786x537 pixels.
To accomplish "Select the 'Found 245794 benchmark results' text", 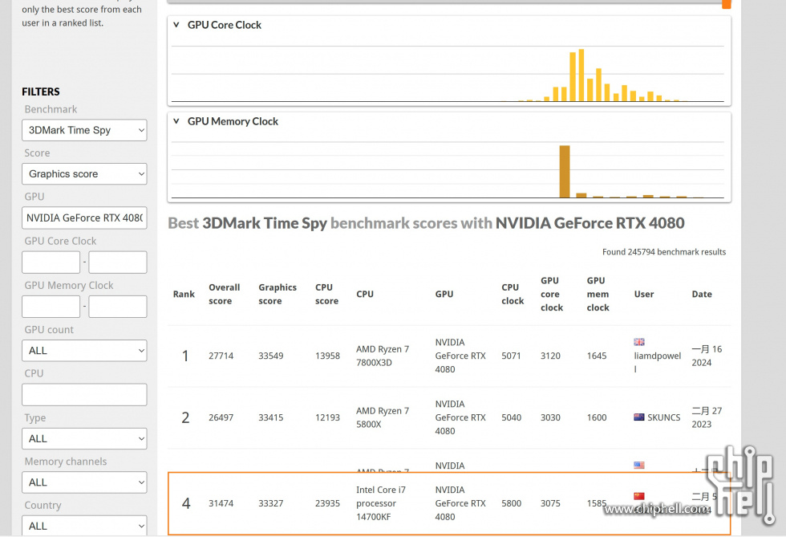I will click(x=664, y=252).
